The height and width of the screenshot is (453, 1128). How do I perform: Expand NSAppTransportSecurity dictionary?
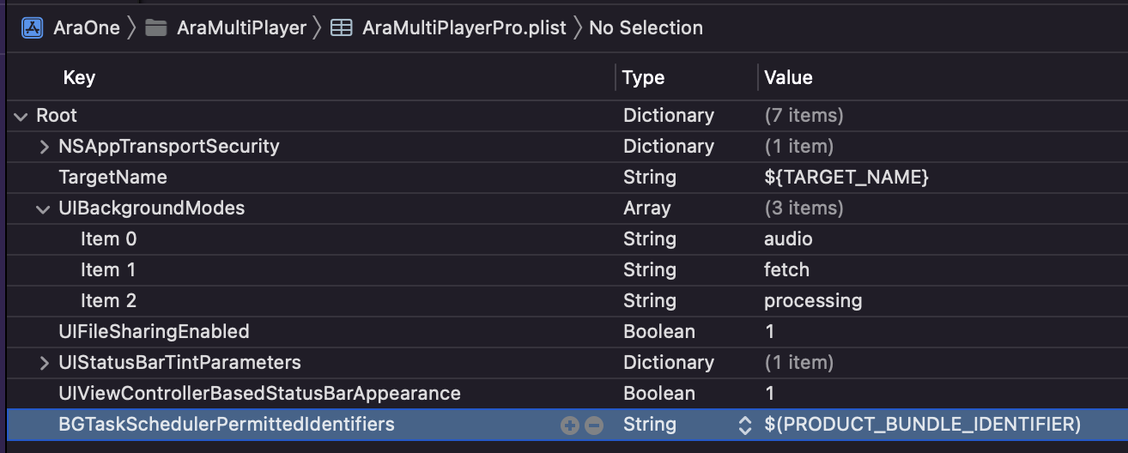[x=44, y=147]
